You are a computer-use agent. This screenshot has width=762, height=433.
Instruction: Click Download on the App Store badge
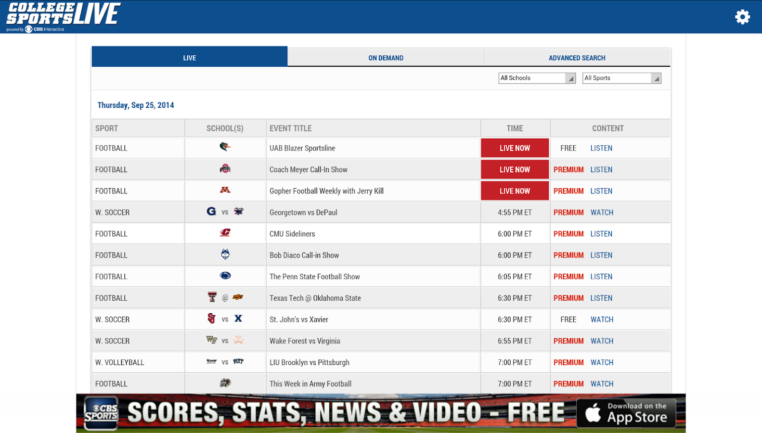point(626,413)
